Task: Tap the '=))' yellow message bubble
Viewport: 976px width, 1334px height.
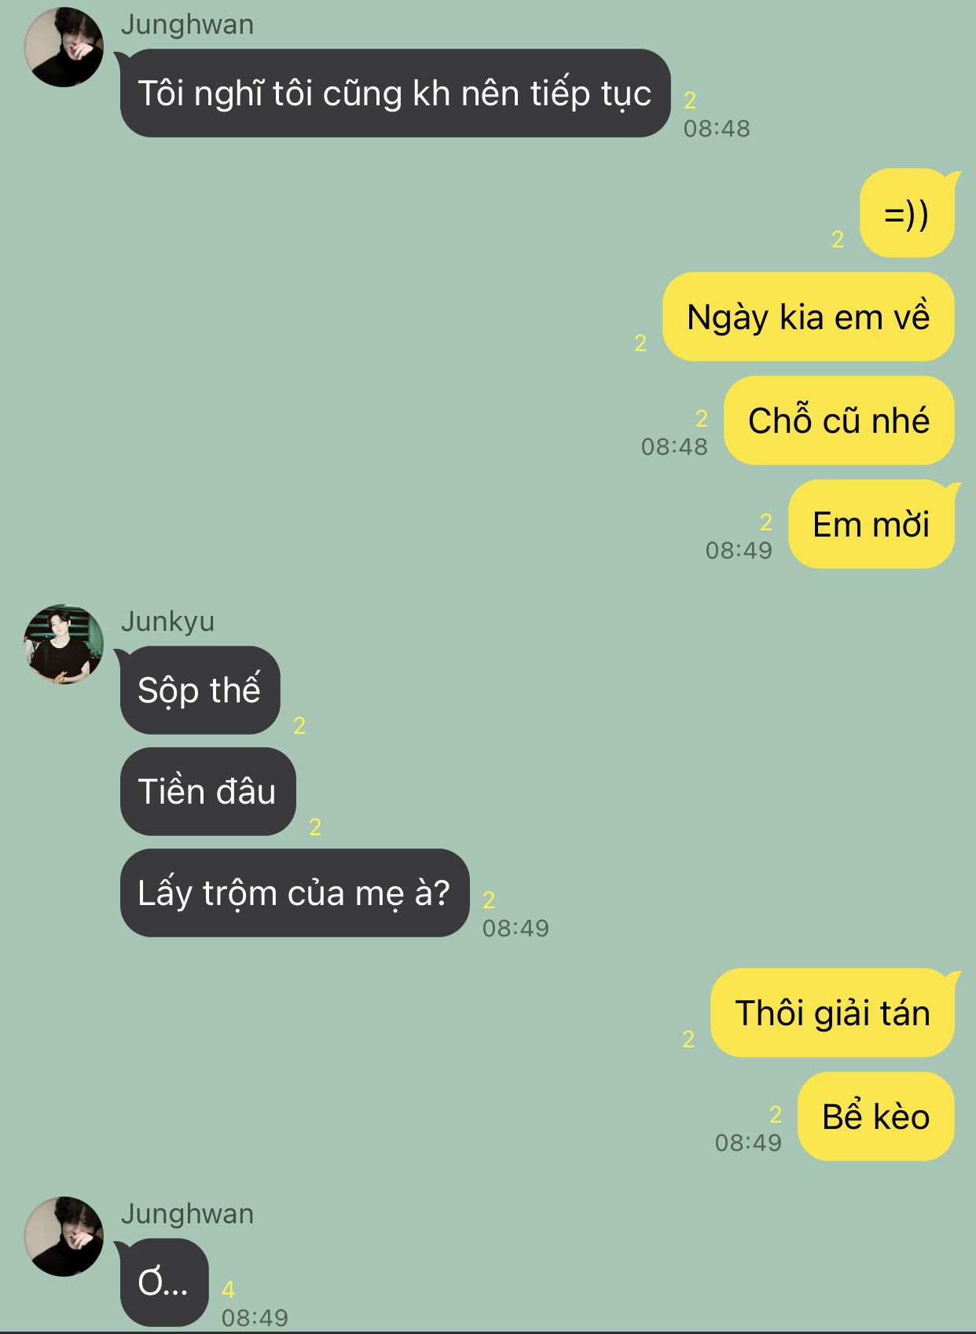Action: (x=907, y=214)
